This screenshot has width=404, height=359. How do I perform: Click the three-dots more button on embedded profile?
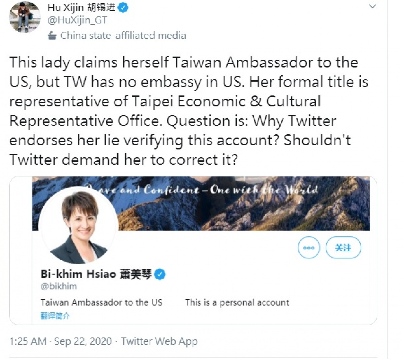click(309, 248)
